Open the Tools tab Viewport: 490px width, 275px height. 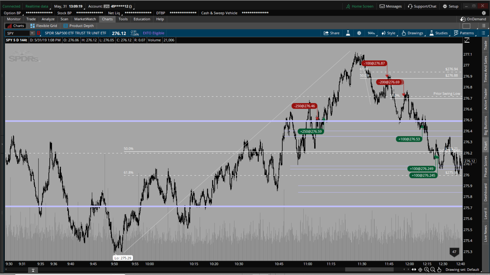(x=123, y=19)
